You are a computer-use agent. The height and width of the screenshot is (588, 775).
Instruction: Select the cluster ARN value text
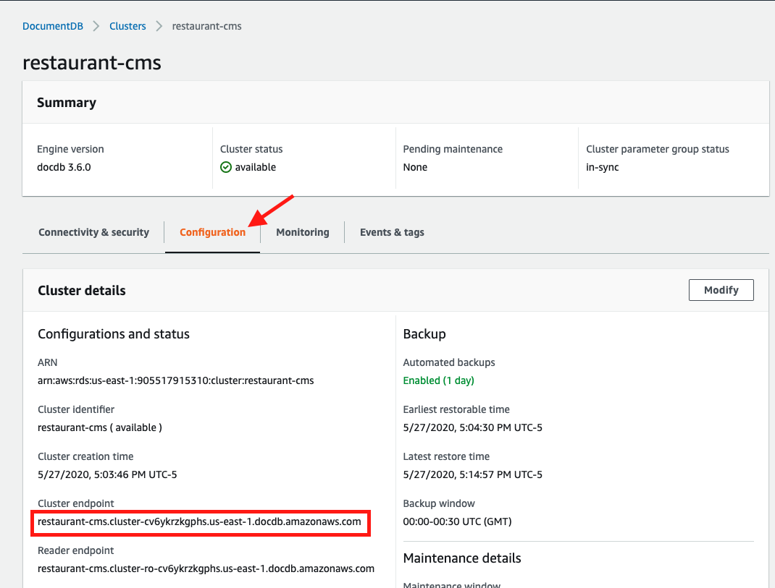click(x=176, y=380)
